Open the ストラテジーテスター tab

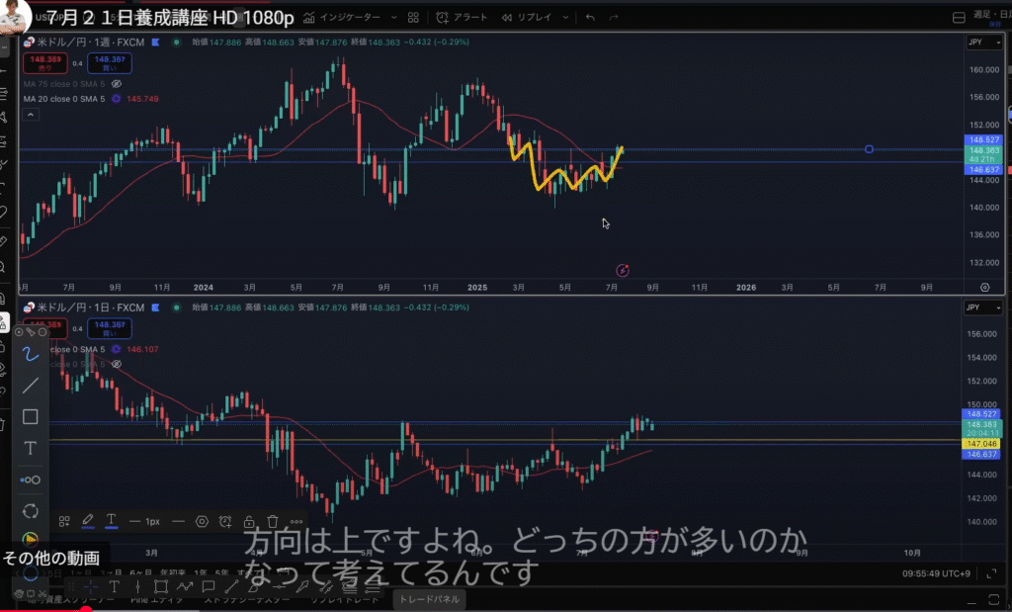[x=247, y=600]
